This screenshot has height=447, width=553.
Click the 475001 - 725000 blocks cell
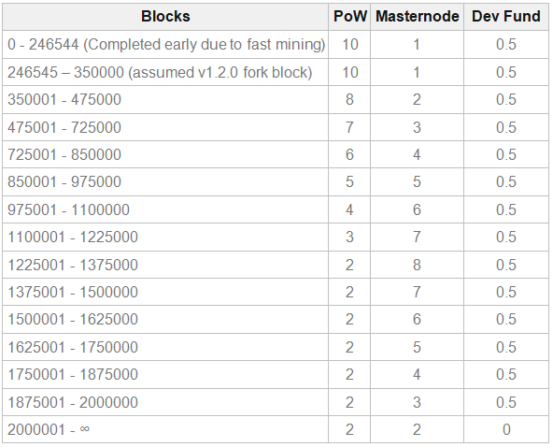pos(165,127)
